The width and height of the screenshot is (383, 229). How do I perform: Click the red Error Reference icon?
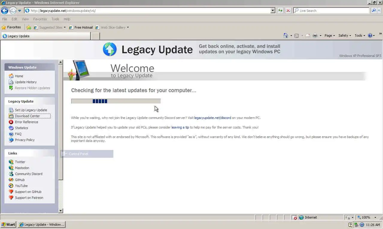[x=11, y=122]
